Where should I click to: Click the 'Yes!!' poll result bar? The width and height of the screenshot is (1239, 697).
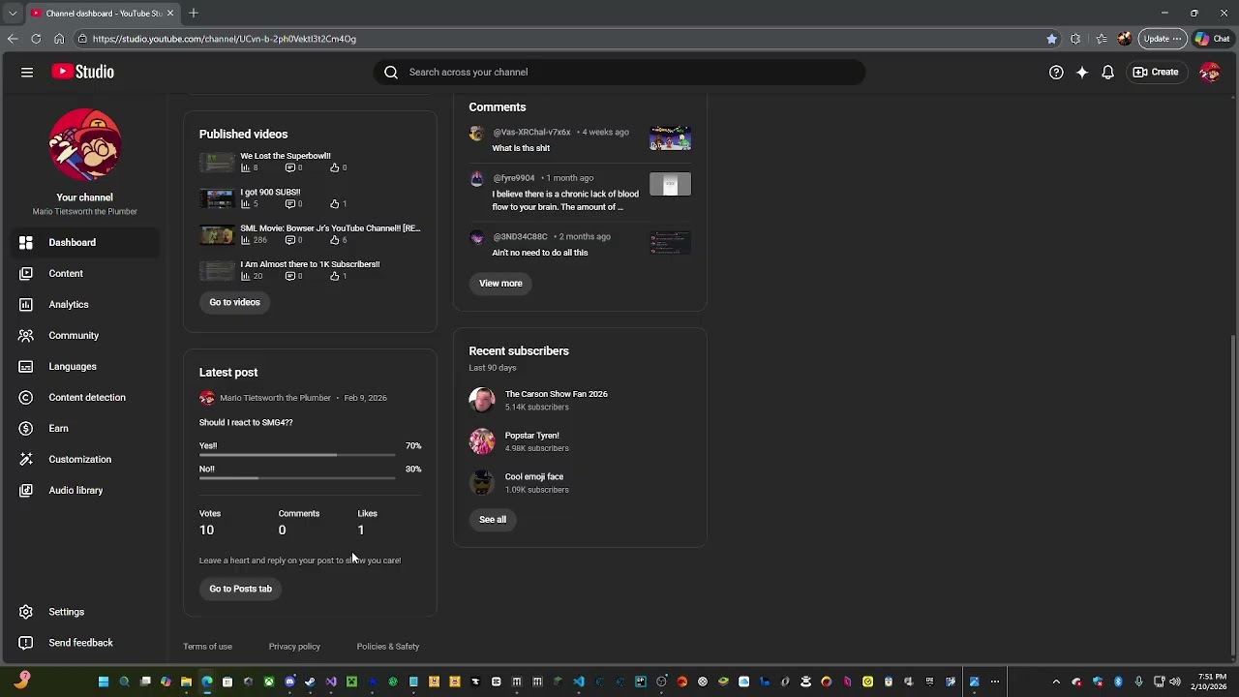click(297, 454)
